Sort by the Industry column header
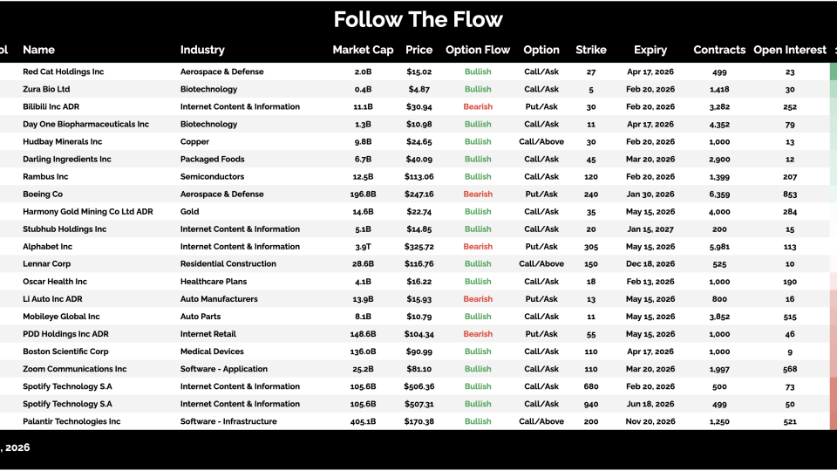Screen dimensions: 837x471 coord(202,50)
